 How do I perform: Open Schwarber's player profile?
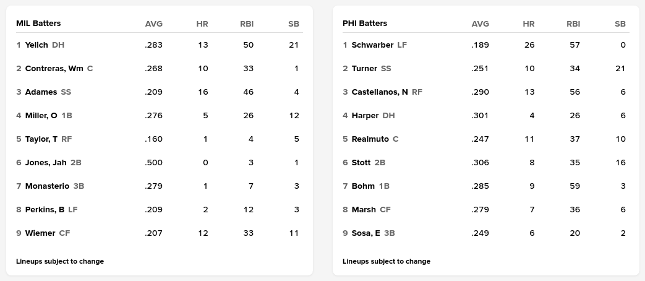point(372,45)
